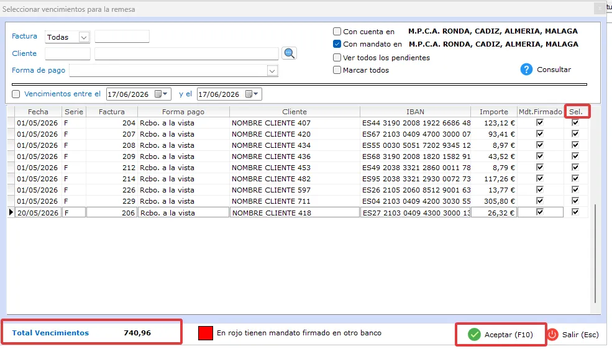The width and height of the screenshot is (612, 349).
Task: Click the Cliente label link
Action: 24,53
